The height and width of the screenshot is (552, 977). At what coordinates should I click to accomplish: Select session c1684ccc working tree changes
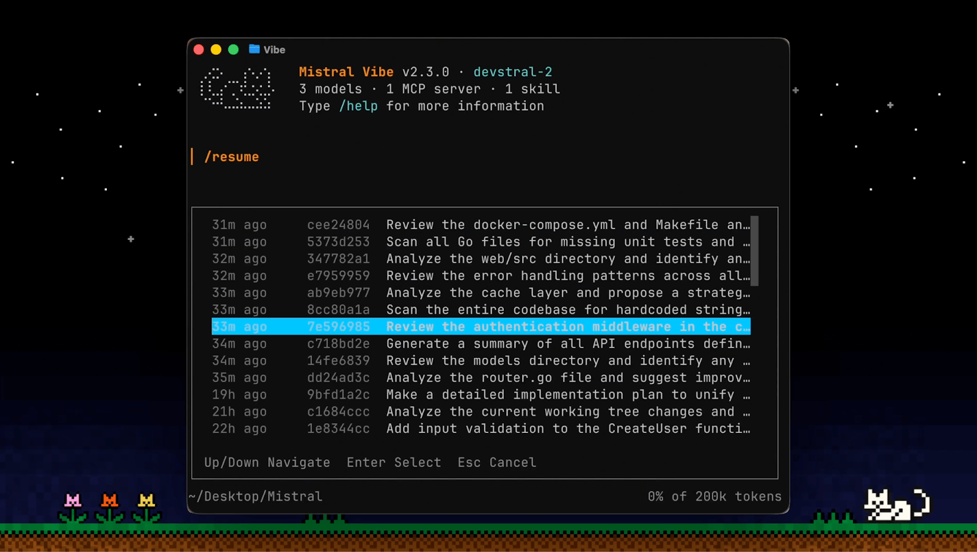point(481,412)
